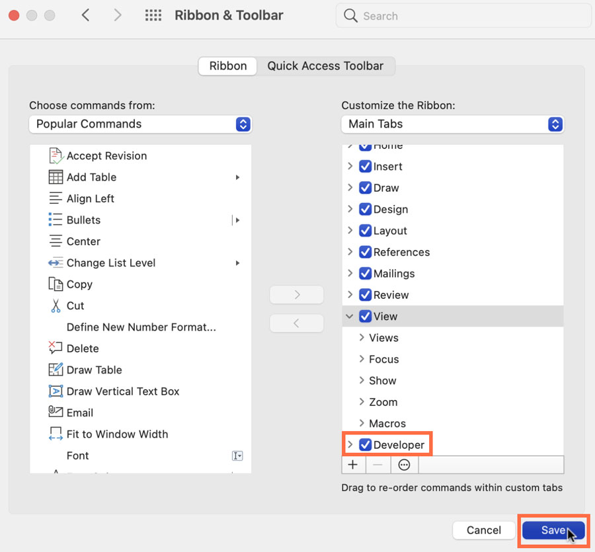Open the Popular Commands dropdown

140,124
